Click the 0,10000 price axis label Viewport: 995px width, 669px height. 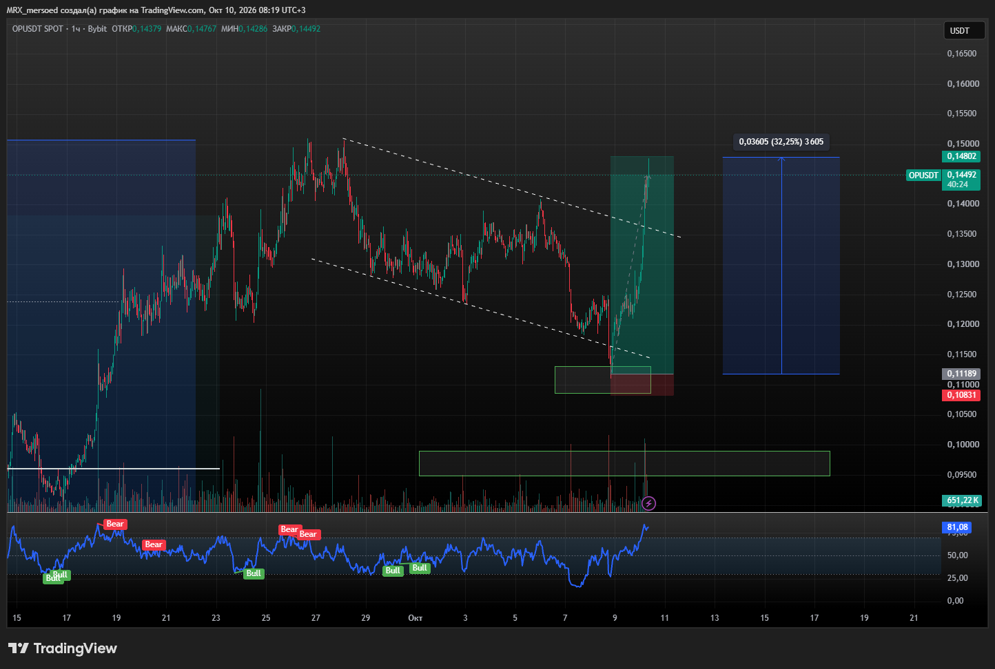coord(962,445)
